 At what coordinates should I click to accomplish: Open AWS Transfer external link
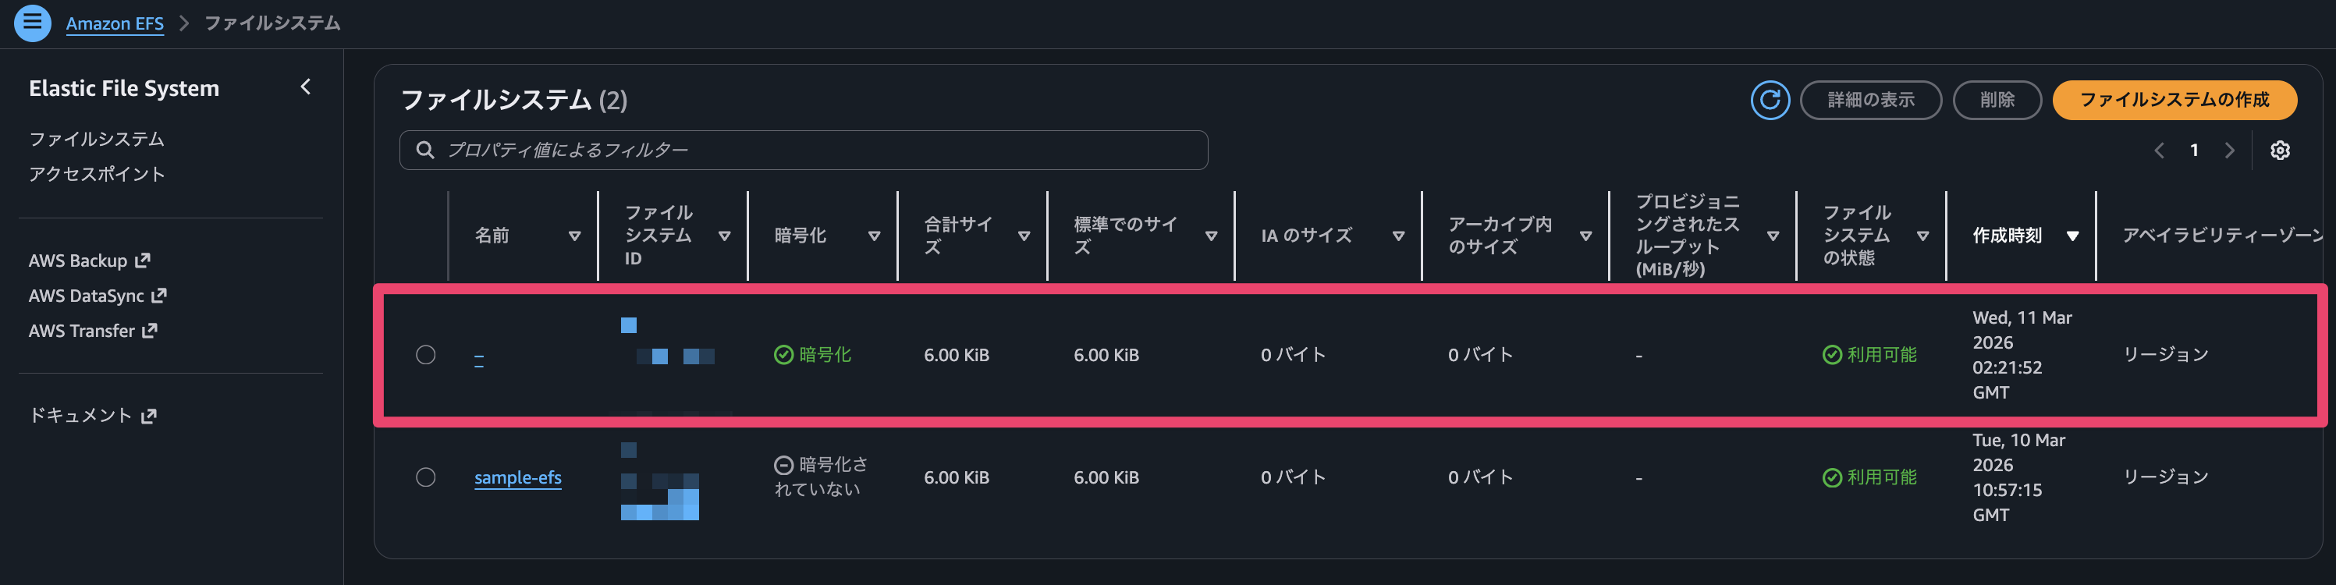pos(93,331)
